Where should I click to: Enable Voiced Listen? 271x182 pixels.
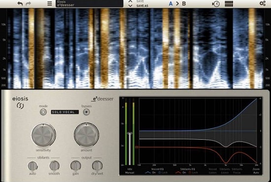pyautogui.click(x=212, y=171)
